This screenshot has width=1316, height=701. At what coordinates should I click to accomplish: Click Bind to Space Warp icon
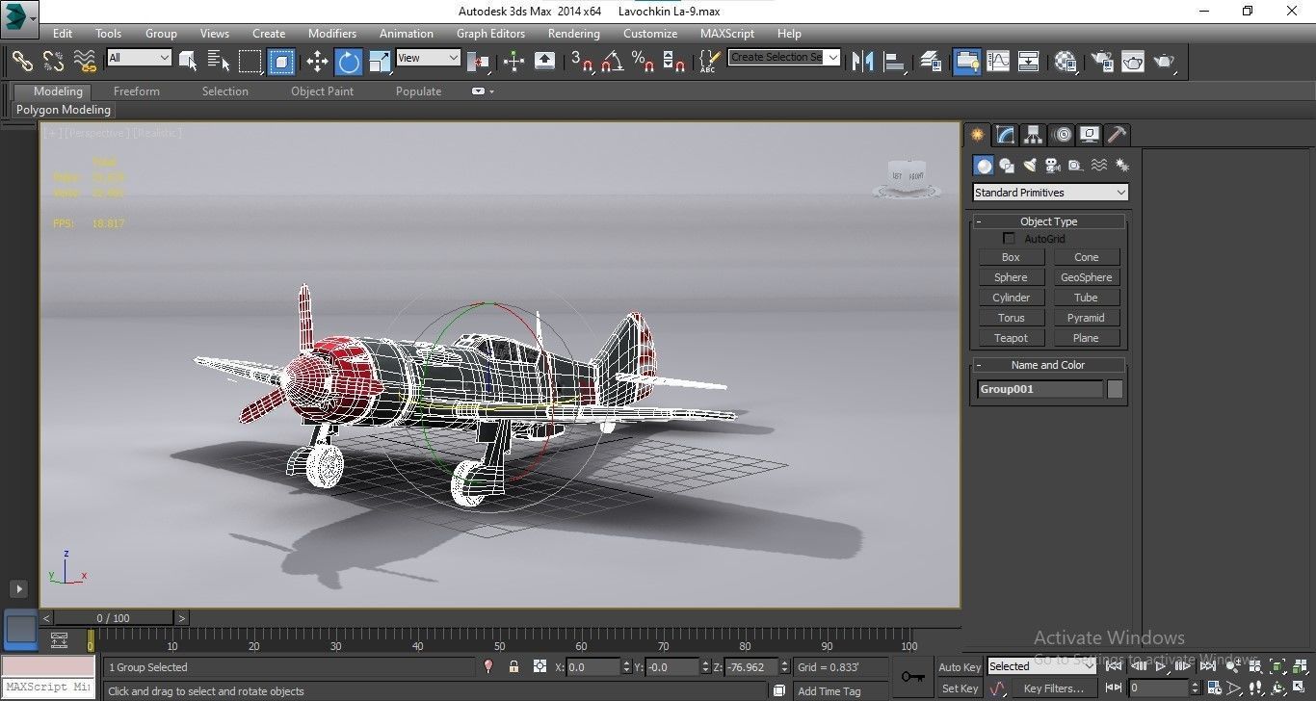[86, 61]
